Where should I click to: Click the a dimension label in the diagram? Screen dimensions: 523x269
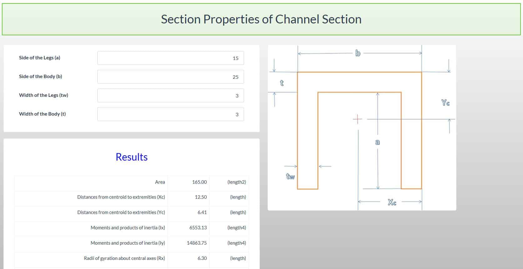[378, 142]
